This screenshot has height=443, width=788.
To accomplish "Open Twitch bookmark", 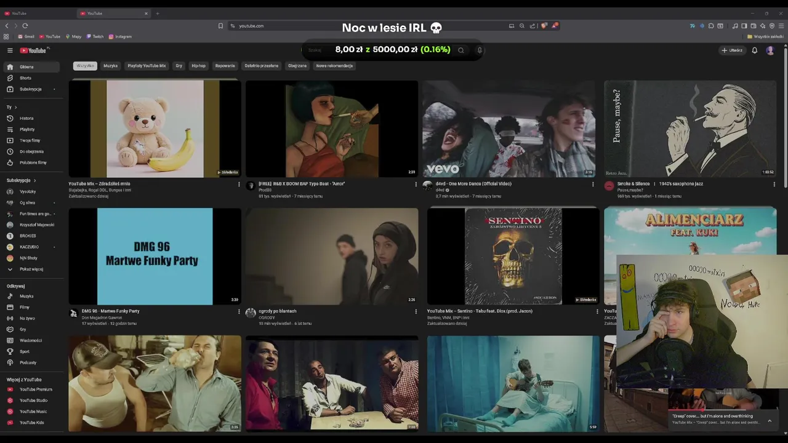I will (x=95, y=37).
